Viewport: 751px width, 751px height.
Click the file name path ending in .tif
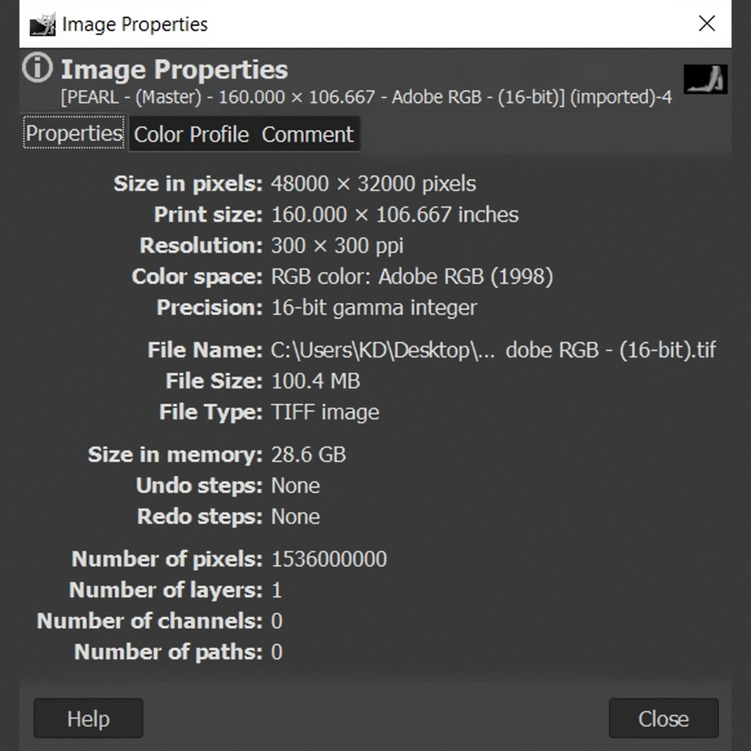pos(493,350)
